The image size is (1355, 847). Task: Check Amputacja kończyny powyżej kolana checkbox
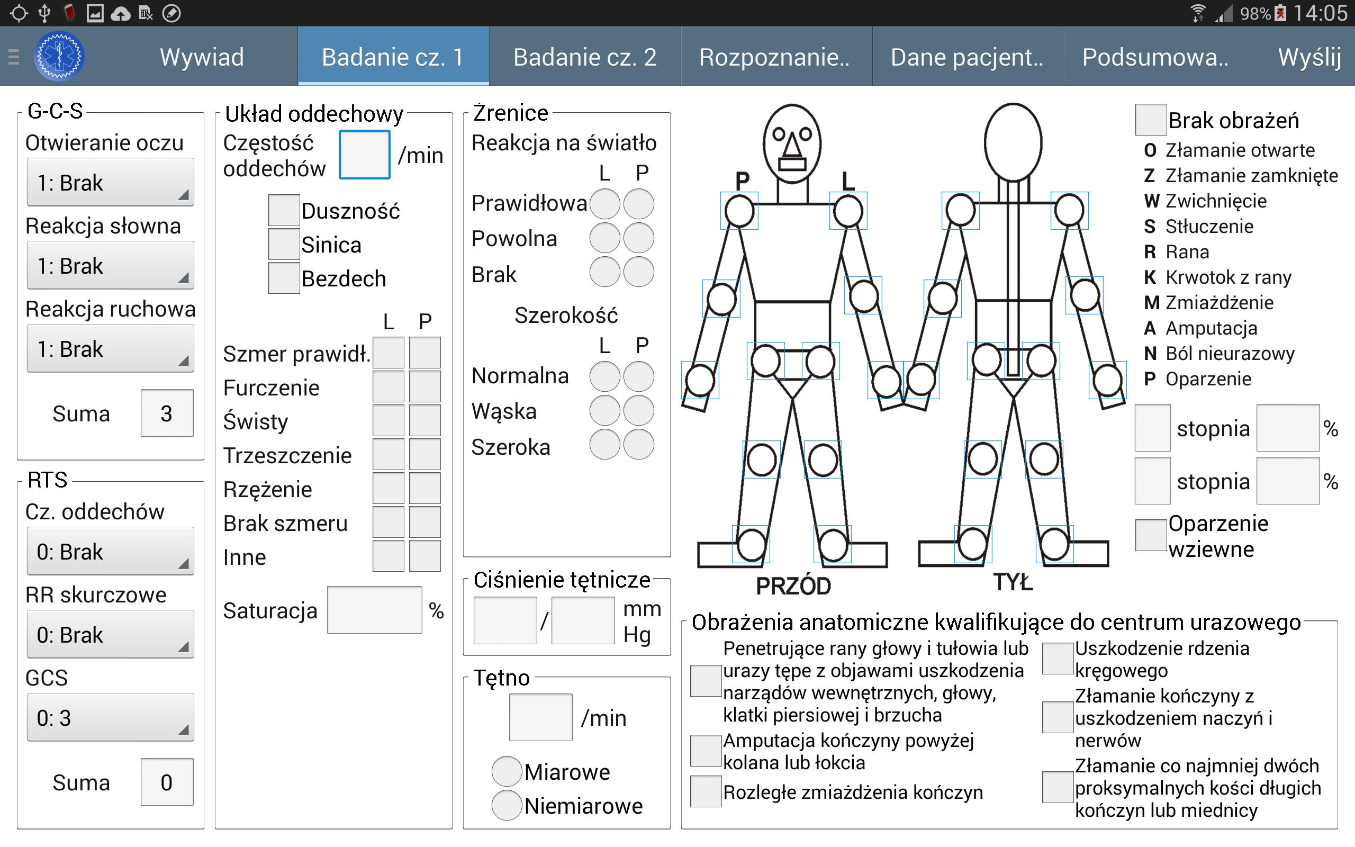point(706,751)
